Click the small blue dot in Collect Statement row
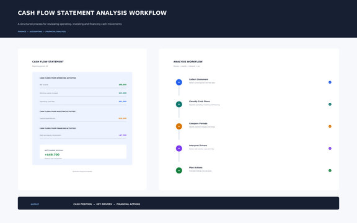Viewport: 357px width, 223px height. (330, 82)
